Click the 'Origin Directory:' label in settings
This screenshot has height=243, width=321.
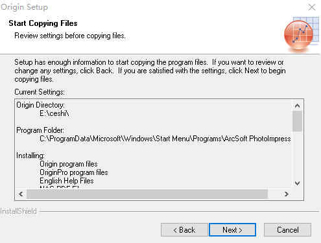[40, 105]
